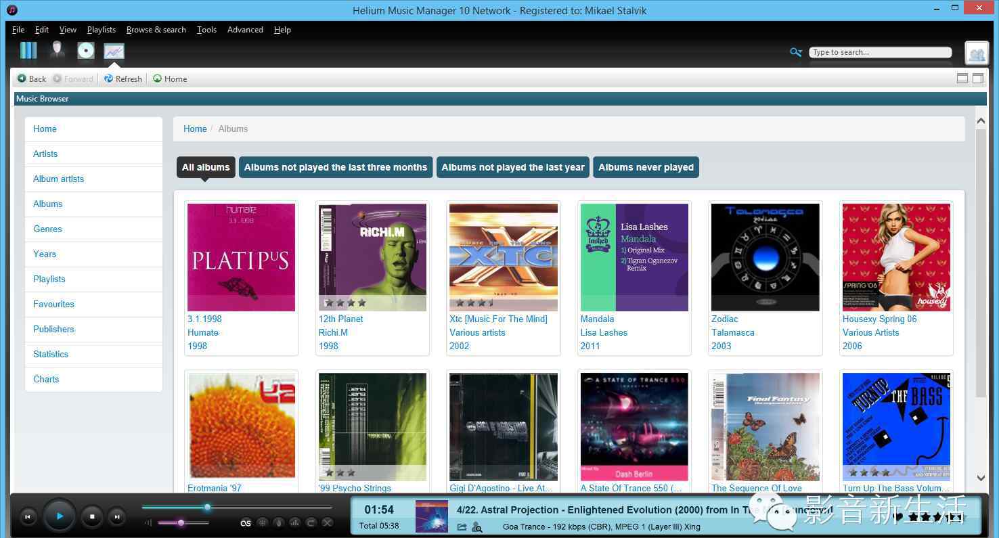The width and height of the screenshot is (999, 538).
Task: Click the find track info icon
Action: [477, 527]
